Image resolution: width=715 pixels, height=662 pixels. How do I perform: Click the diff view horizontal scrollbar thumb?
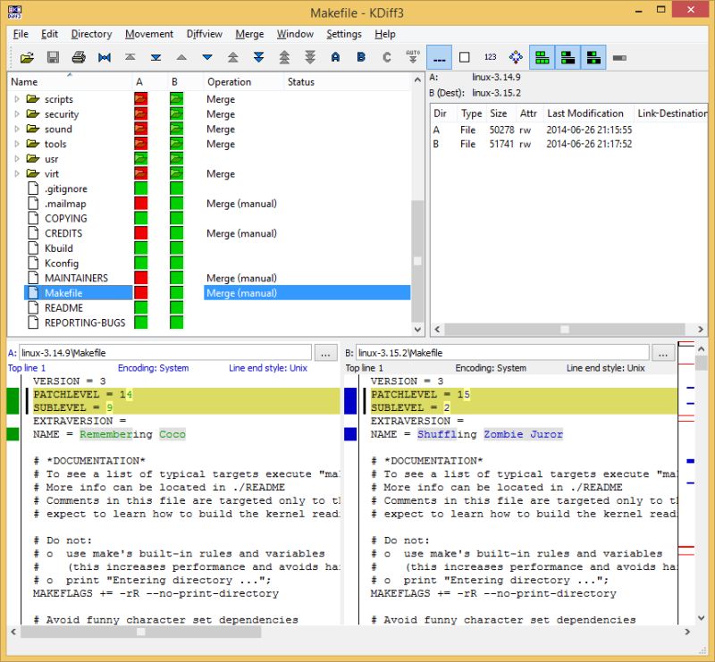coord(141,632)
